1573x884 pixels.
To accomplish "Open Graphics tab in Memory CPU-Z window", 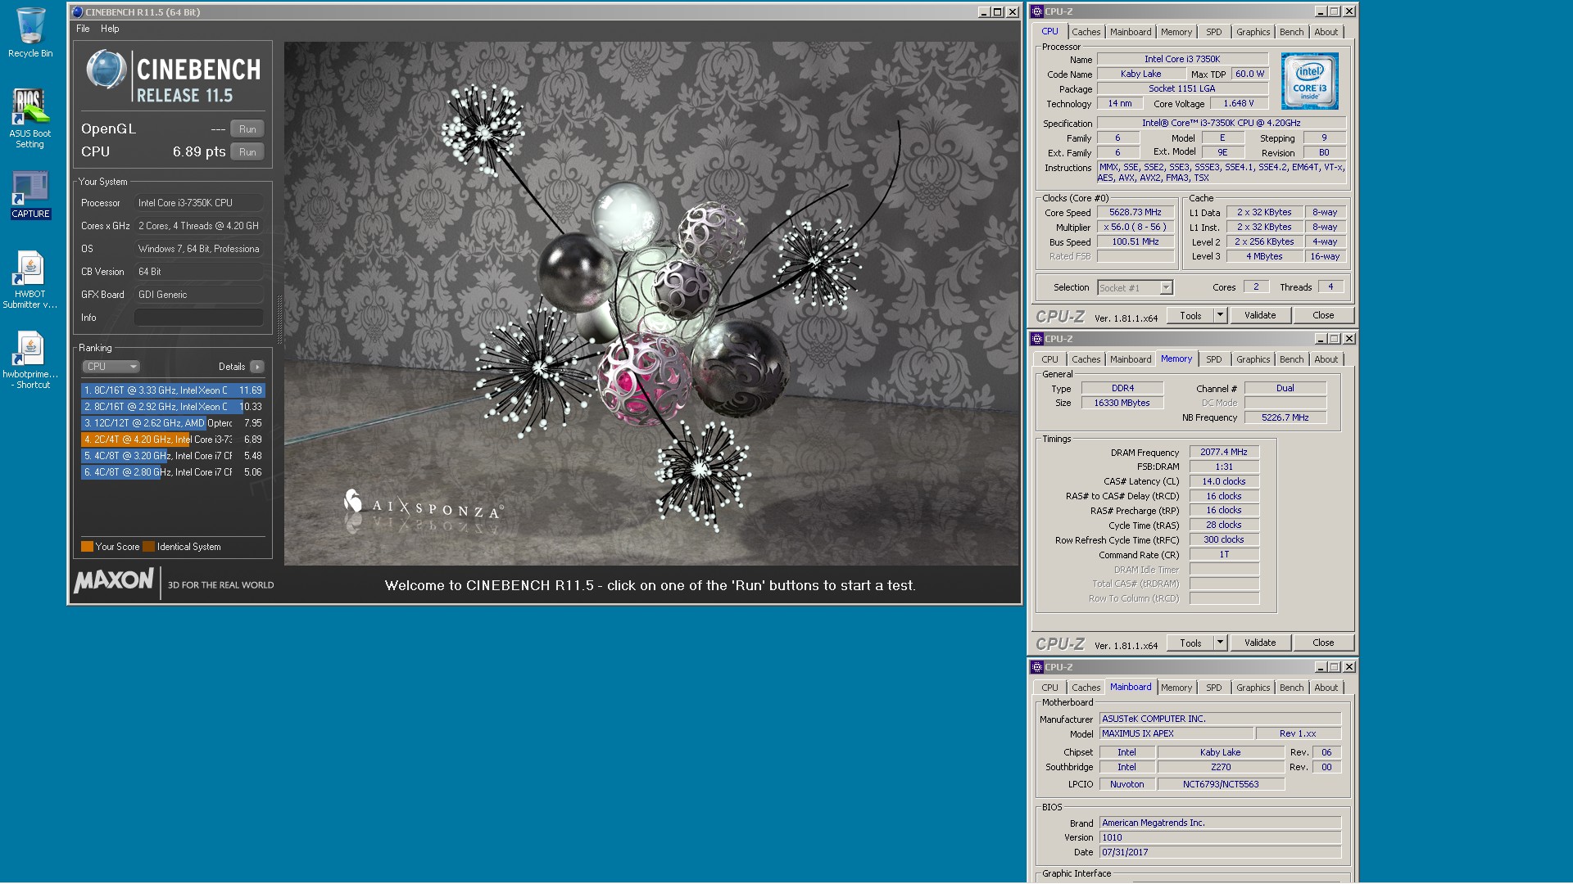I will 1253,359.
